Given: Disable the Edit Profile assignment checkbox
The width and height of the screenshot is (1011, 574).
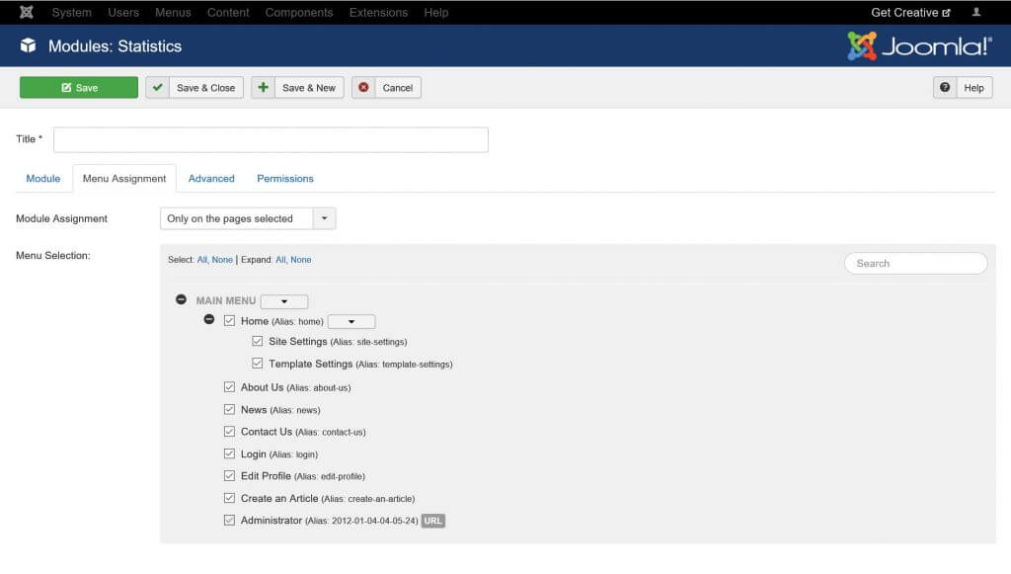Looking at the screenshot, I should (230, 475).
